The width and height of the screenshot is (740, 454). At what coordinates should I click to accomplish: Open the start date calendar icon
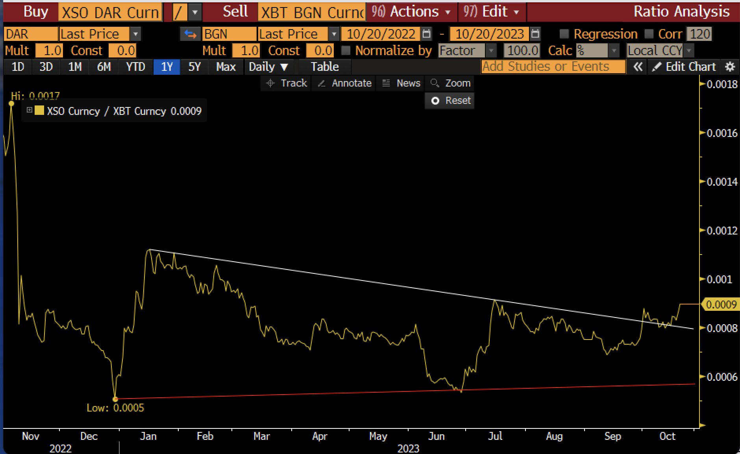coord(426,34)
